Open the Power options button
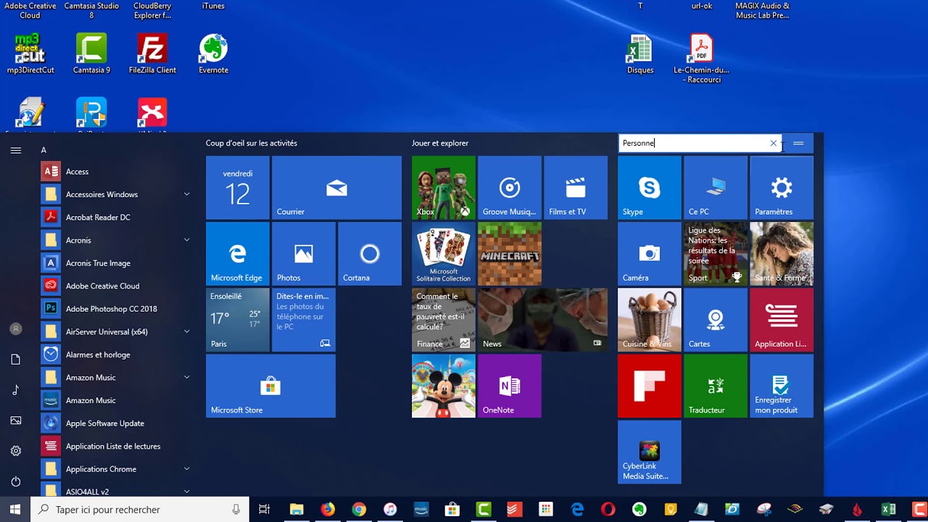The height and width of the screenshot is (522, 928). coord(16,481)
